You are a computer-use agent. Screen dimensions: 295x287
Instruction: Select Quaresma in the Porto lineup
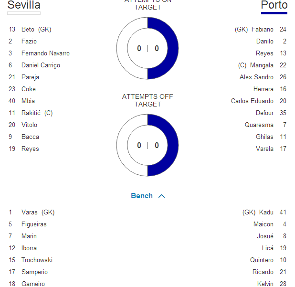259,125
